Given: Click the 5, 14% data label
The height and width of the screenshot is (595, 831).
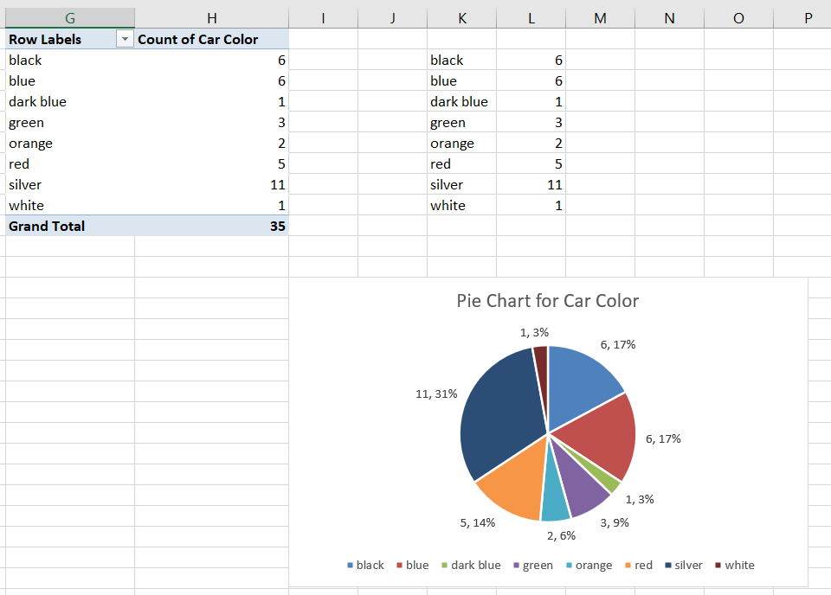Looking at the screenshot, I should click(477, 523).
